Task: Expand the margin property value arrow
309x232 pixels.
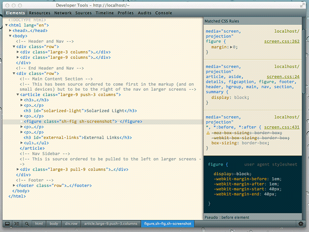Action: [x=230, y=47]
